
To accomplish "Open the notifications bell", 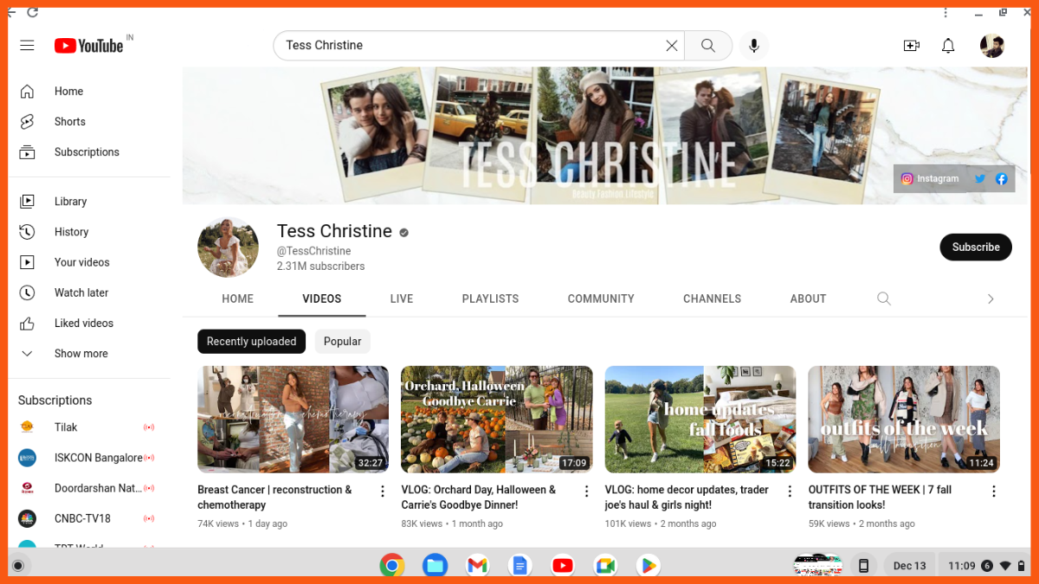I will 948,46.
